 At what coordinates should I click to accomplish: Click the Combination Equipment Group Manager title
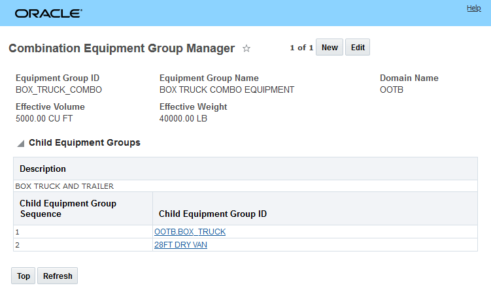click(121, 48)
